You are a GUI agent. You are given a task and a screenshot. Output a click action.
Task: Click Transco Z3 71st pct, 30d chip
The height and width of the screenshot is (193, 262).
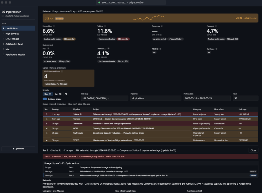point(123,62)
